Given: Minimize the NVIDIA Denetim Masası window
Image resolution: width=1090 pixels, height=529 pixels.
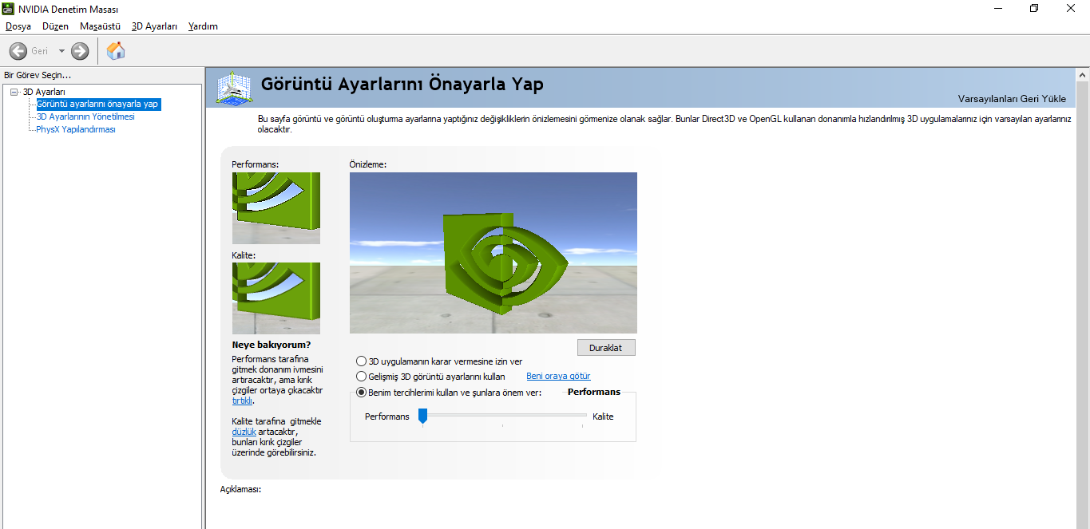Looking at the screenshot, I should pos(998,9).
